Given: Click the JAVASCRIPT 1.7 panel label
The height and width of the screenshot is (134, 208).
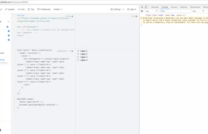Looking at the screenshot, I should coord(64,51).
